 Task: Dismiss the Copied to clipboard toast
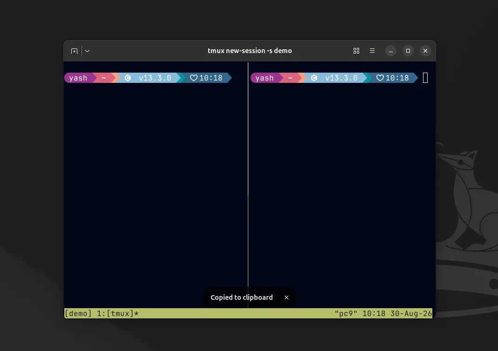click(x=287, y=297)
